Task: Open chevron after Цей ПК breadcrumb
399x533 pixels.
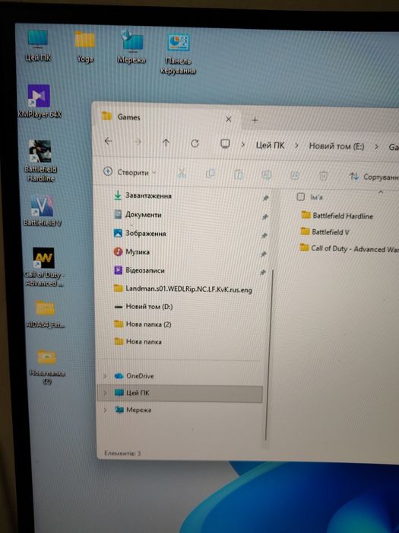Action: coord(296,146)
